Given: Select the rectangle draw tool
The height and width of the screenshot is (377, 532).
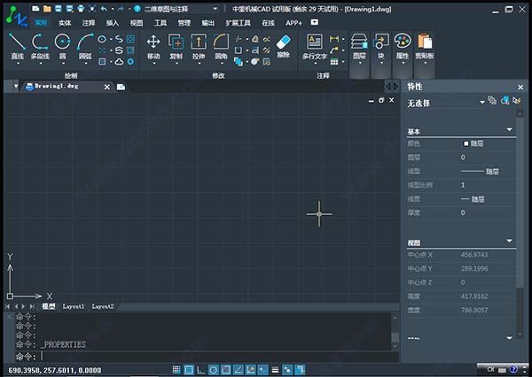Looking at the screenshot, I should coord(102,62).
